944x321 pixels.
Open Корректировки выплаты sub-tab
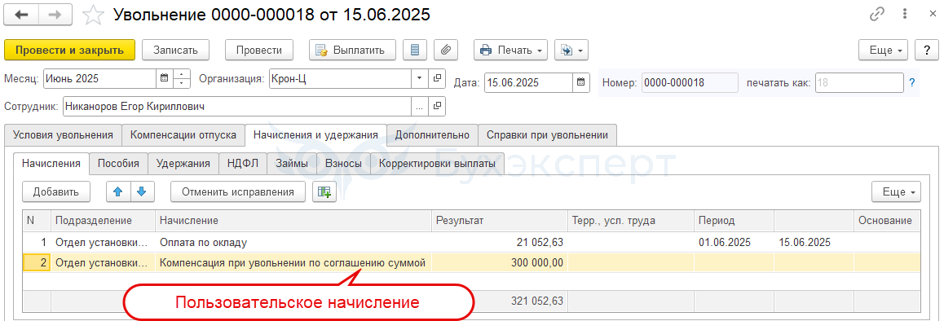click(437, 163)
